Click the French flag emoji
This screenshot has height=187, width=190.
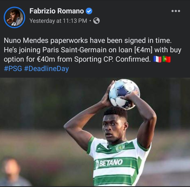[157, 59]
